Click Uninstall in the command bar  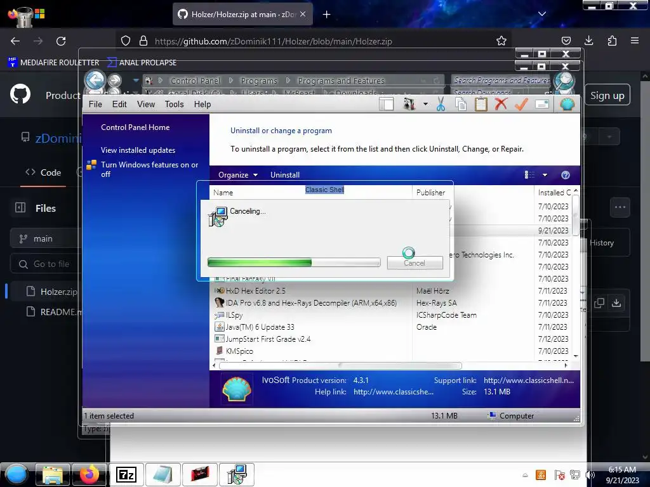click(285, 175)
